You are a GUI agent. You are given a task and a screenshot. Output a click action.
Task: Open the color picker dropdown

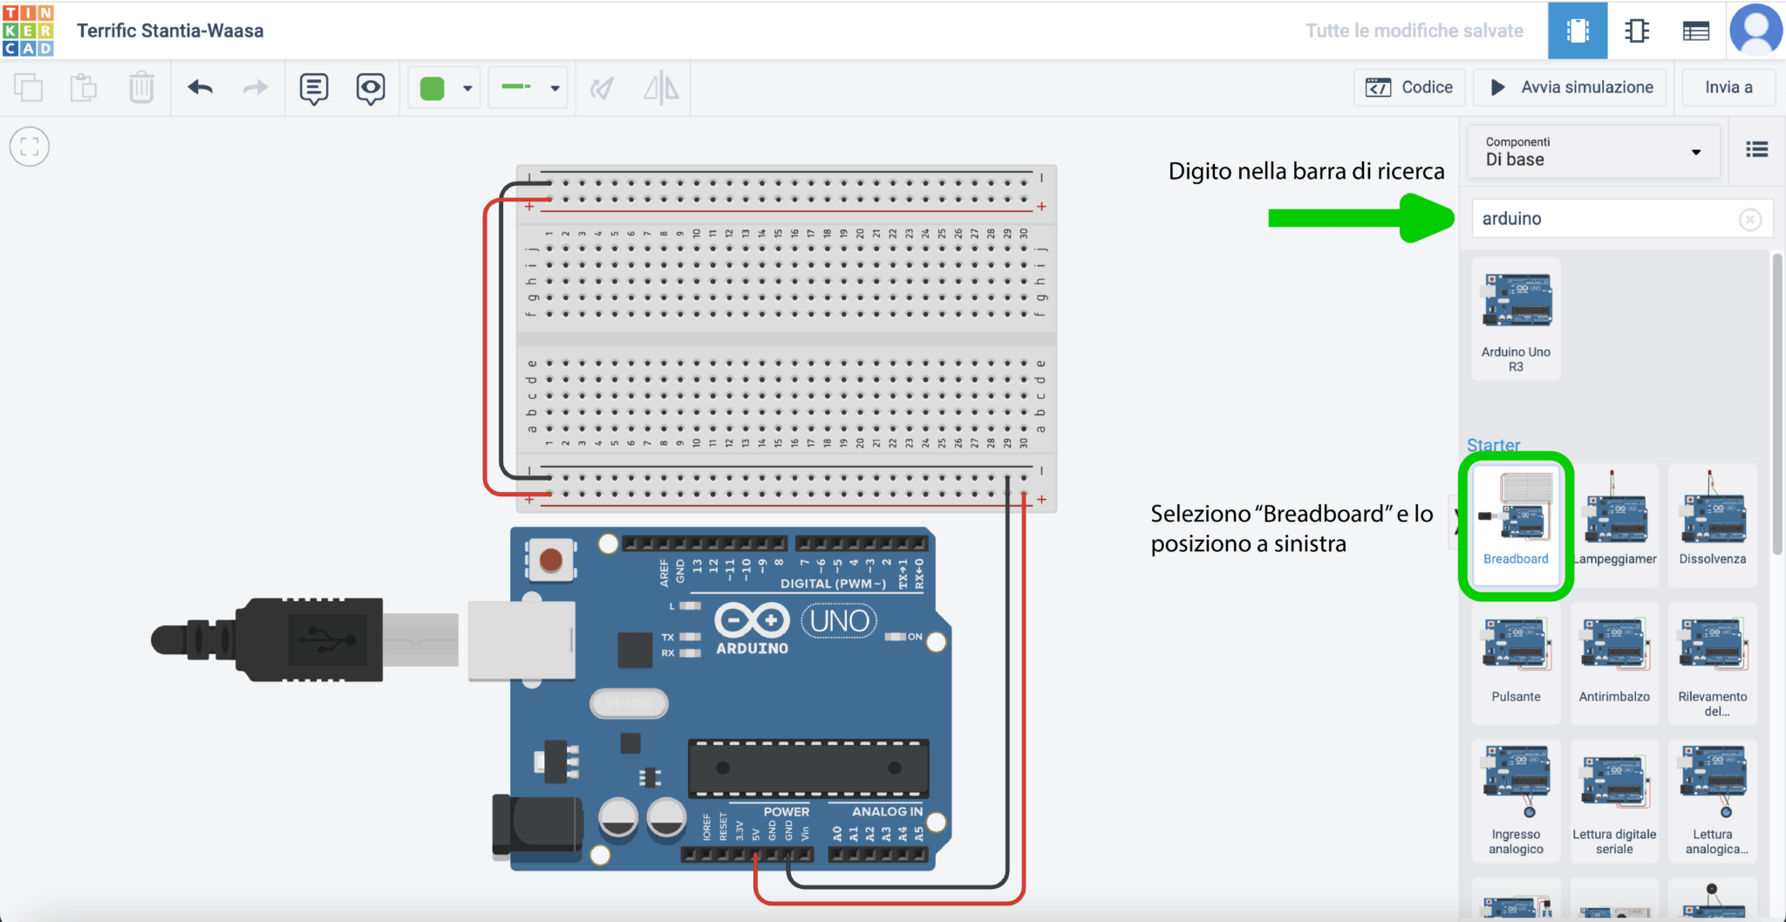click(x=468, y=87)
